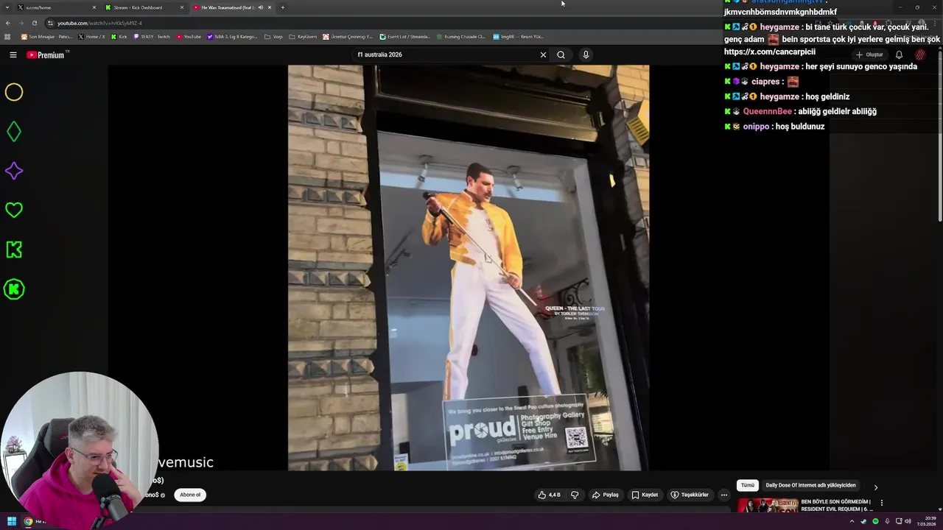Open the Oluştur create menu
943x530 pixels.
869,54
